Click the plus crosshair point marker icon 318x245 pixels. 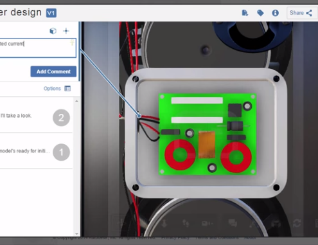click(x=66, y=31)
